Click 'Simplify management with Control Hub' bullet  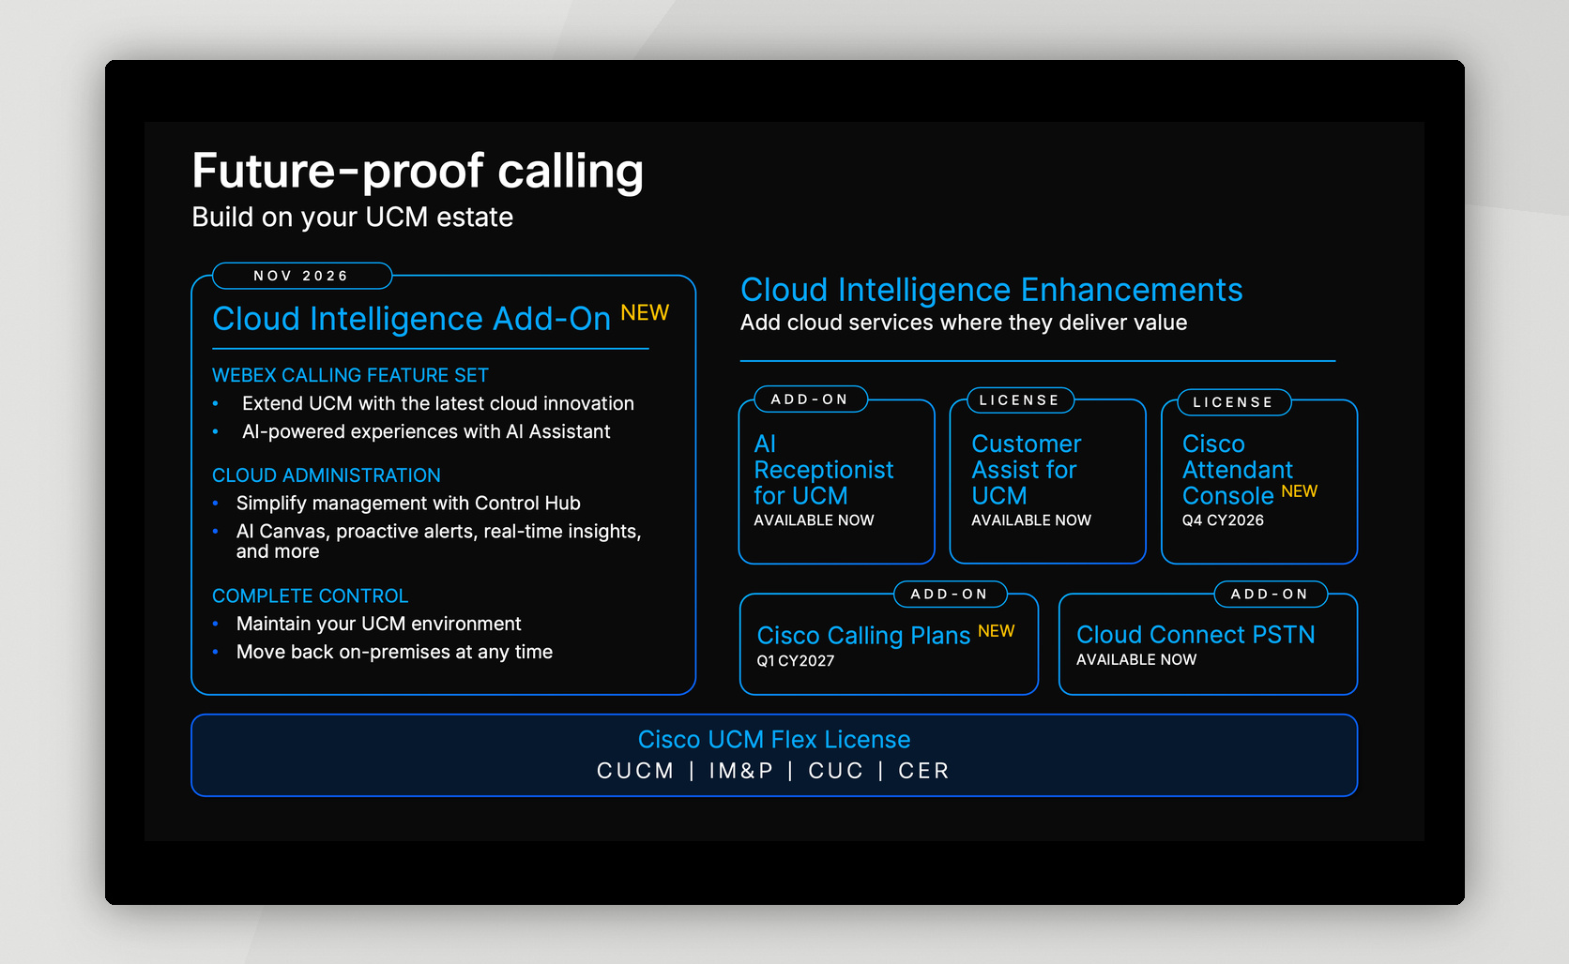pos(408,504)
